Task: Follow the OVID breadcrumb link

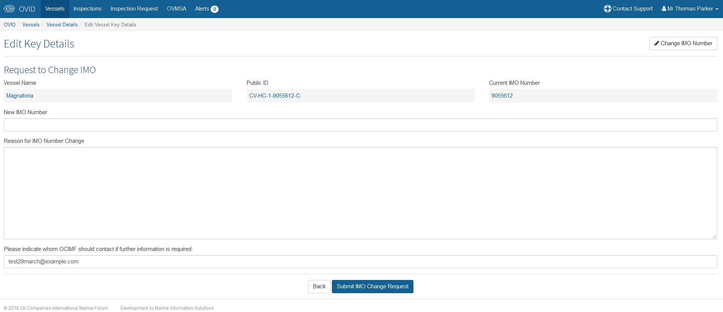Action: pyautogui.click(x=9, y=24)
